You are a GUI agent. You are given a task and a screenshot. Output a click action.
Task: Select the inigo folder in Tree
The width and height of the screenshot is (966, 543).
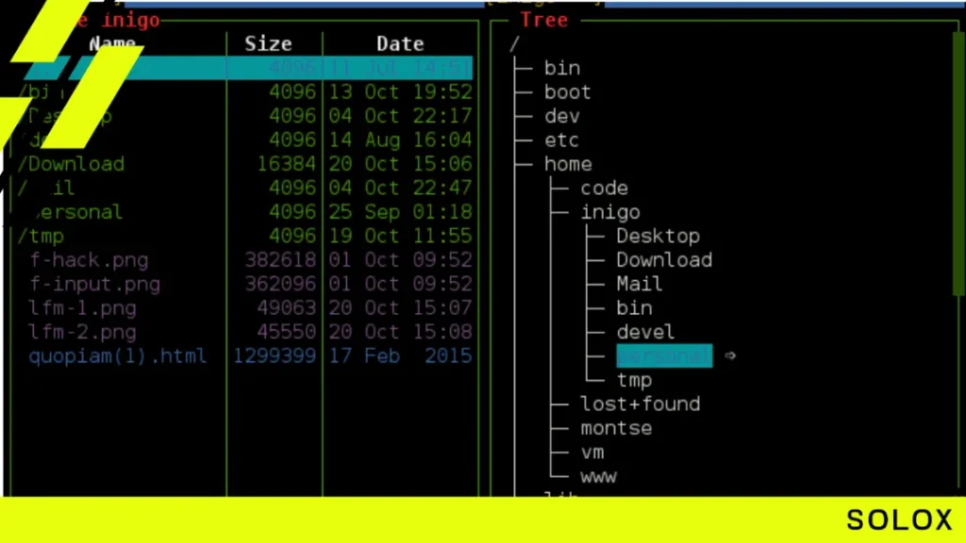click(610, 212)
